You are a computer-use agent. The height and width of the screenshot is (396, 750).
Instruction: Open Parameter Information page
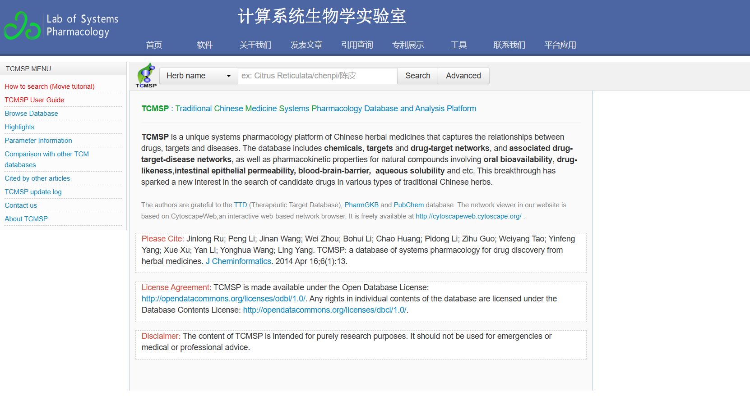coord(38,141)
